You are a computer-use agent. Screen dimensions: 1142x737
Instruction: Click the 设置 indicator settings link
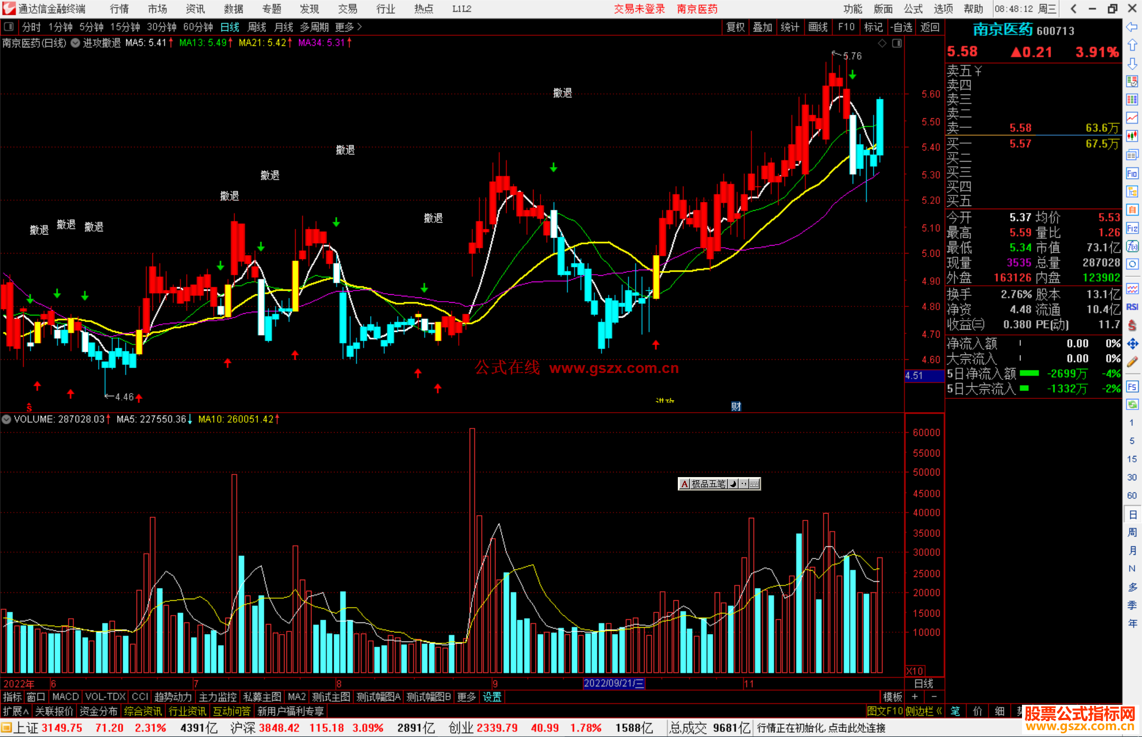pyautogui.click(x=492, y=697)
